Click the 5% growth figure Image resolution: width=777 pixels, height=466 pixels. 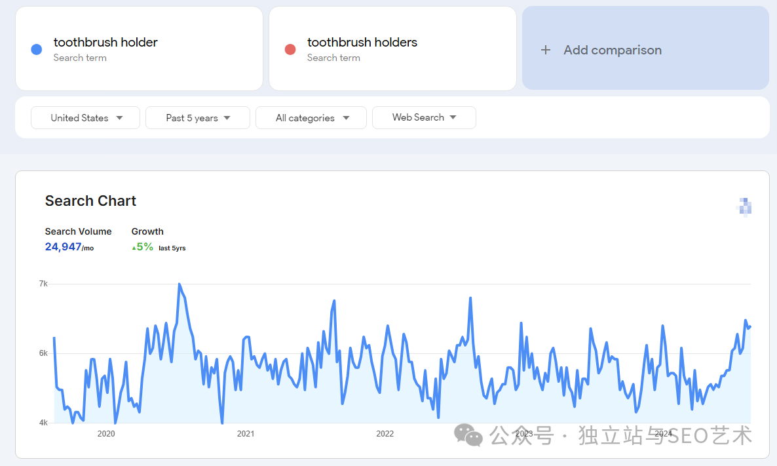(x=145, y=247)
